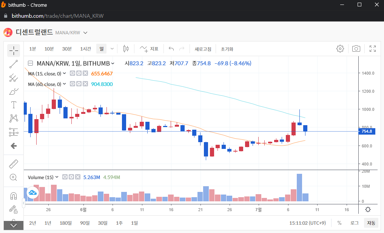Viewport: 384px width, 233px height.
Task: Expand the Volume (15) options
Action: coord(57,177)
